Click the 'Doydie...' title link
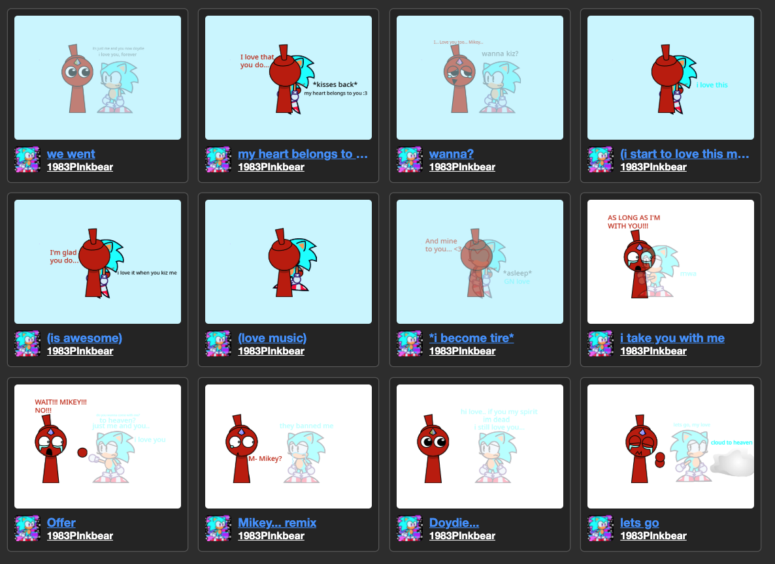Viewport: 775px width, 564px height. tap(453, 522)
